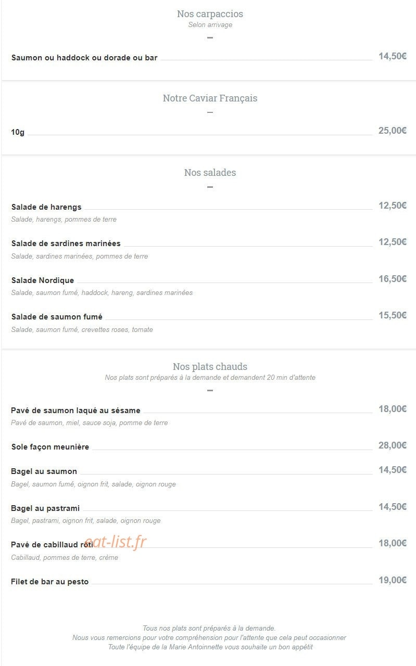Screen dimensions: 416x666
Task: Select Saumon ou haddock ou dorade ou bar
Action: click(84, 58)
